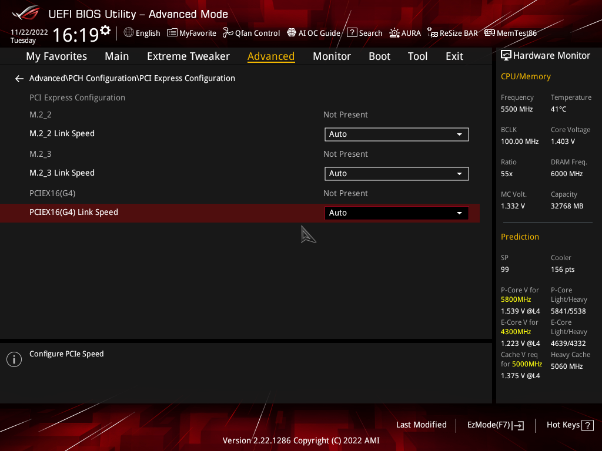Click the ROG logo icon
The height and width of the screenshot is (451, 602).
(25, 13)
